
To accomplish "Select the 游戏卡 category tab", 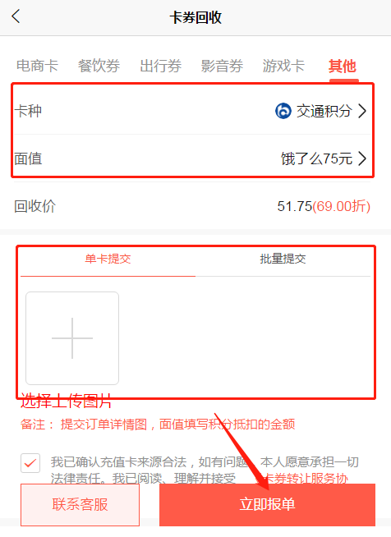I will [283, 66].
